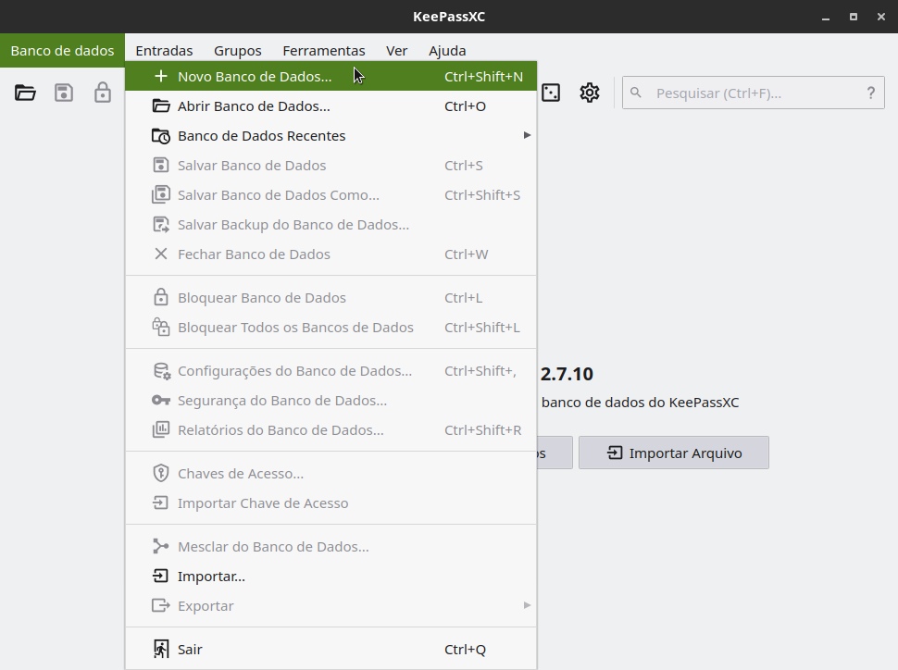Click the import icon beside Importar...
The image size is (898, 670).
[161, 577]
